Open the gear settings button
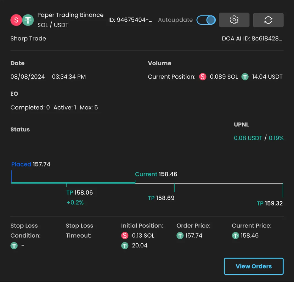The image size is (294, 282). tap(234, 20)
